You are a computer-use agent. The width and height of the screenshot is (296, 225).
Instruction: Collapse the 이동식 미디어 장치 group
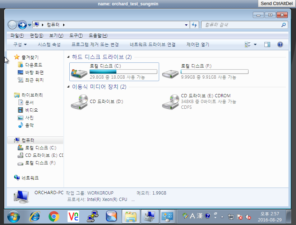[68, 87]
